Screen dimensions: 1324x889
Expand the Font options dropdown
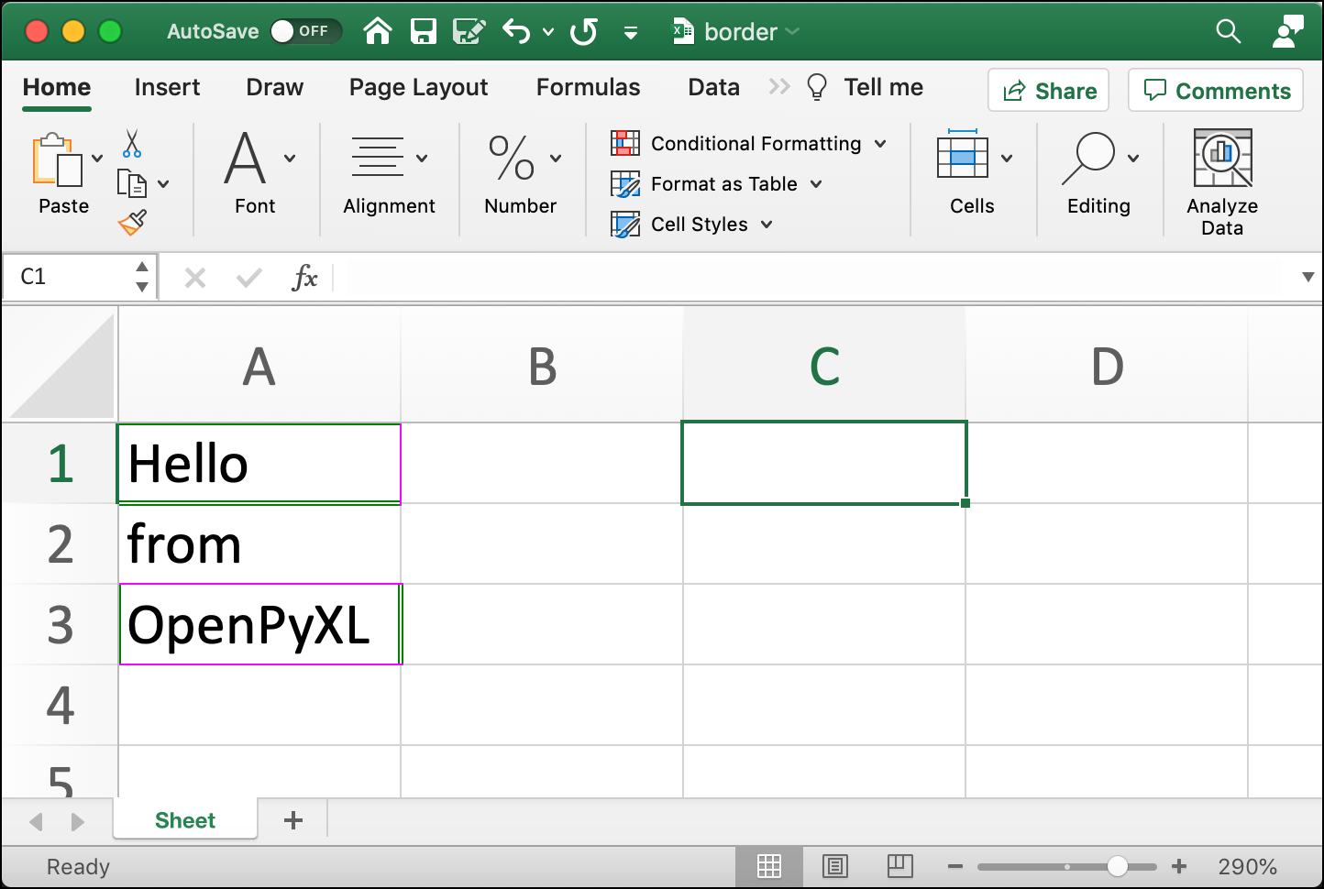(290, 158)
